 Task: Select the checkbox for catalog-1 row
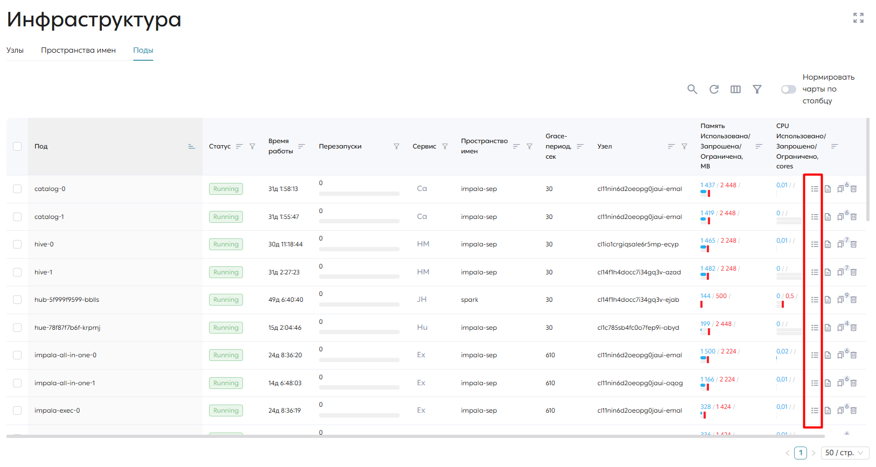(17, 217)
